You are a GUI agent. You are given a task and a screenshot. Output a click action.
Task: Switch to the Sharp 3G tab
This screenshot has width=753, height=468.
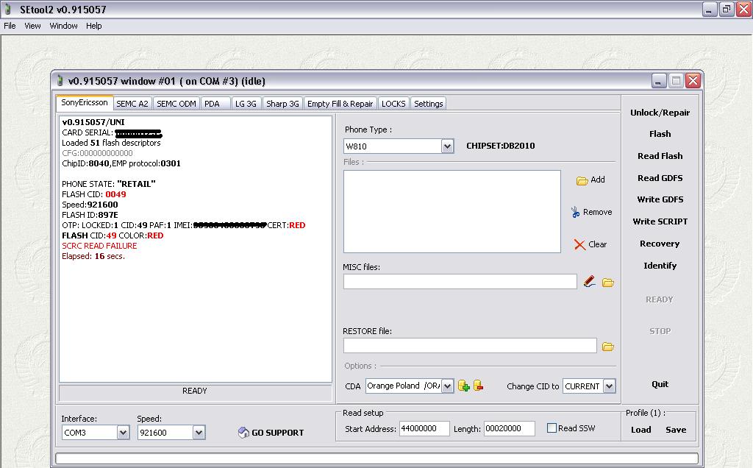(282, 104)
